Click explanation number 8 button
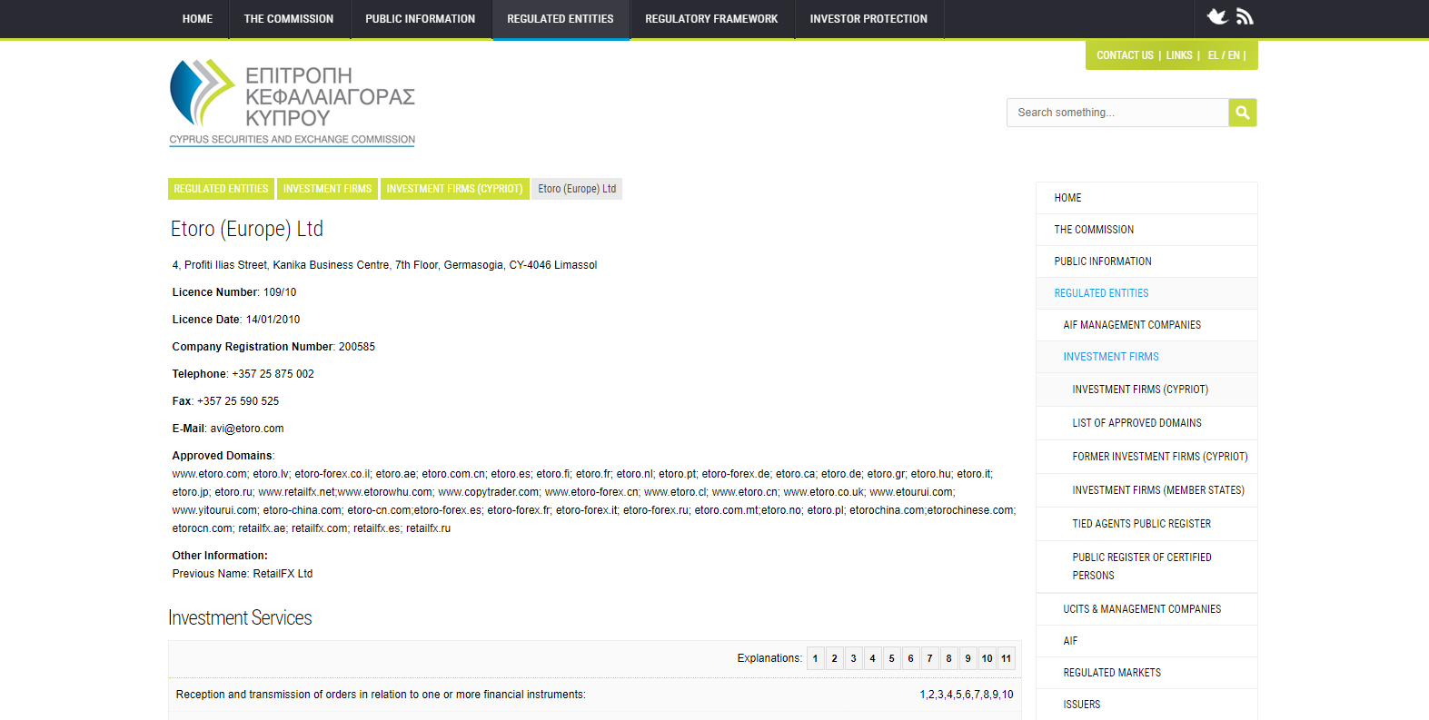Image resolution: width=1429 pixels, height=720 pixels. pos(949,658)
